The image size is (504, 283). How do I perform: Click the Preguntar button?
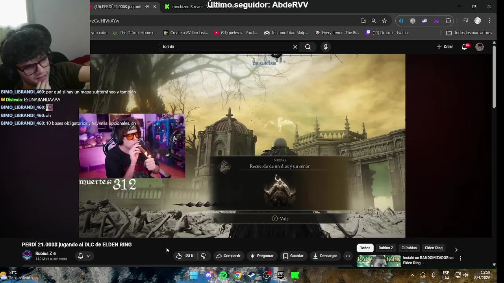click(262, 256)
